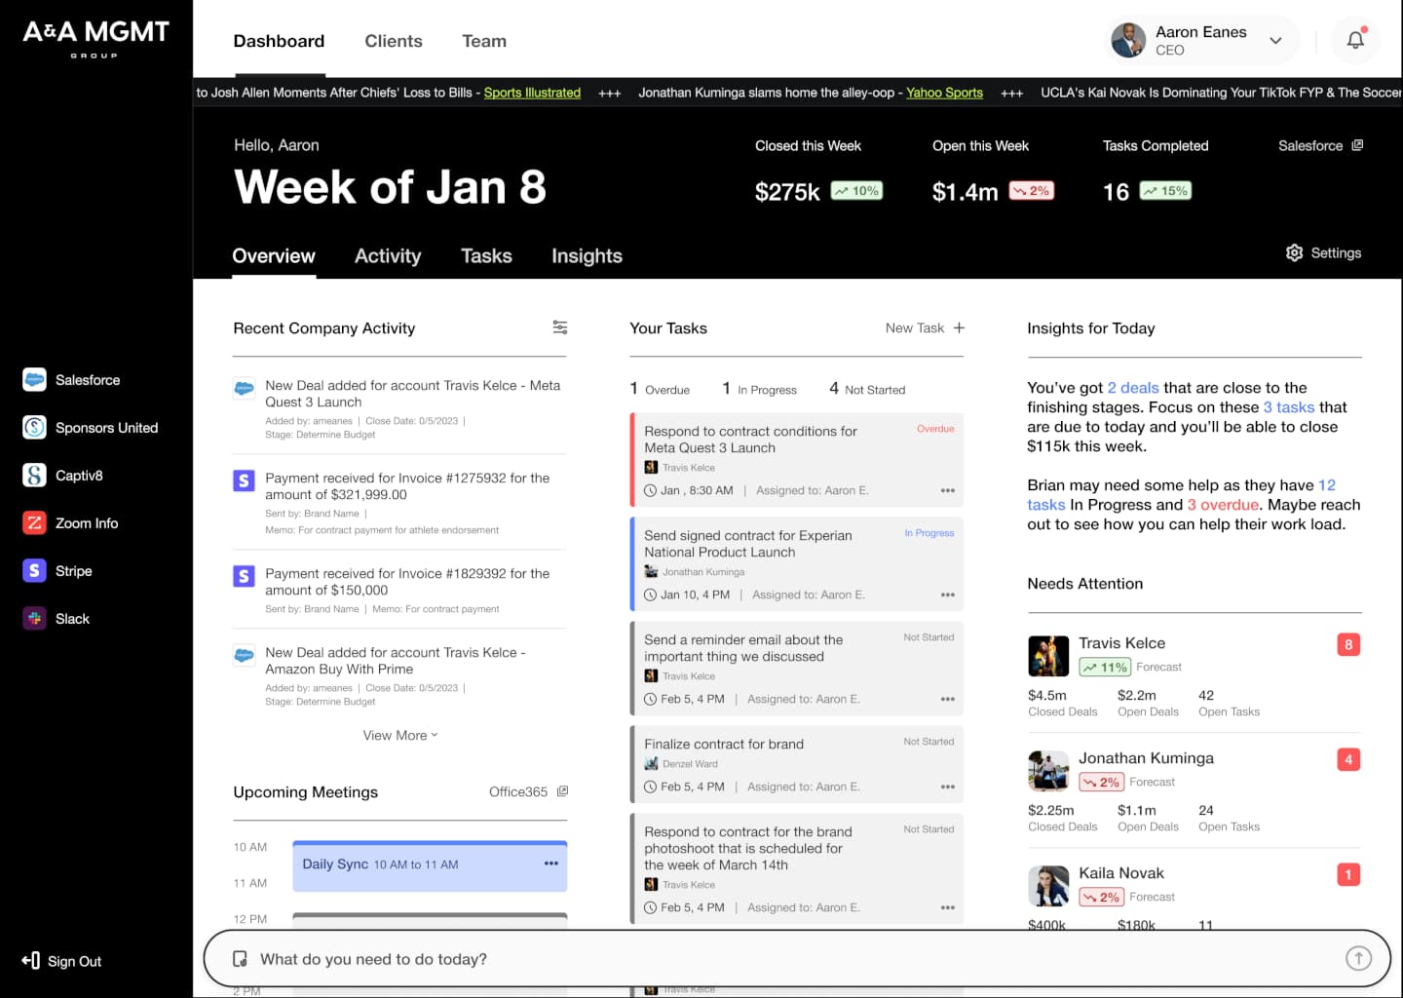The image size is (1403, 998).
Task: Open Jonathan Kuminga profile thumbnail
Action: [1048, 771]
